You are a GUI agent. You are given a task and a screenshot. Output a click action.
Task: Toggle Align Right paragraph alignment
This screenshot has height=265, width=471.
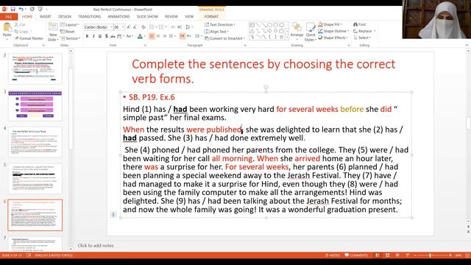coord(165,36)
